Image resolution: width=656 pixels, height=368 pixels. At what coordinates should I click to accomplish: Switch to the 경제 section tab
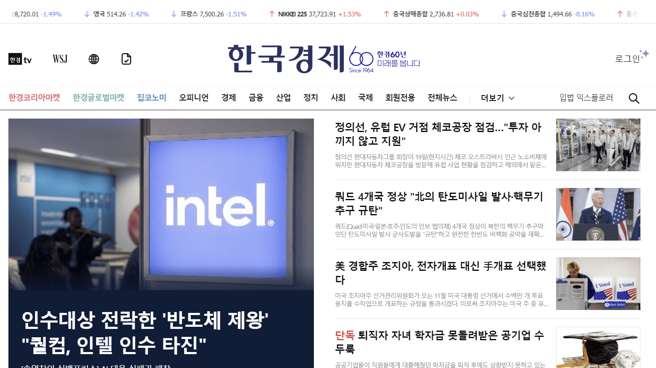pos(228,97)
